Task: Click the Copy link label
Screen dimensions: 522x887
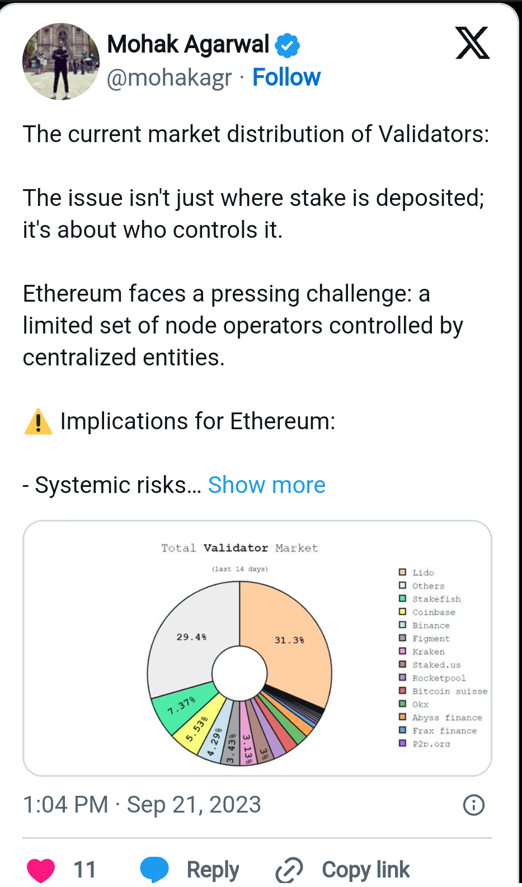Action: point(365,869)
